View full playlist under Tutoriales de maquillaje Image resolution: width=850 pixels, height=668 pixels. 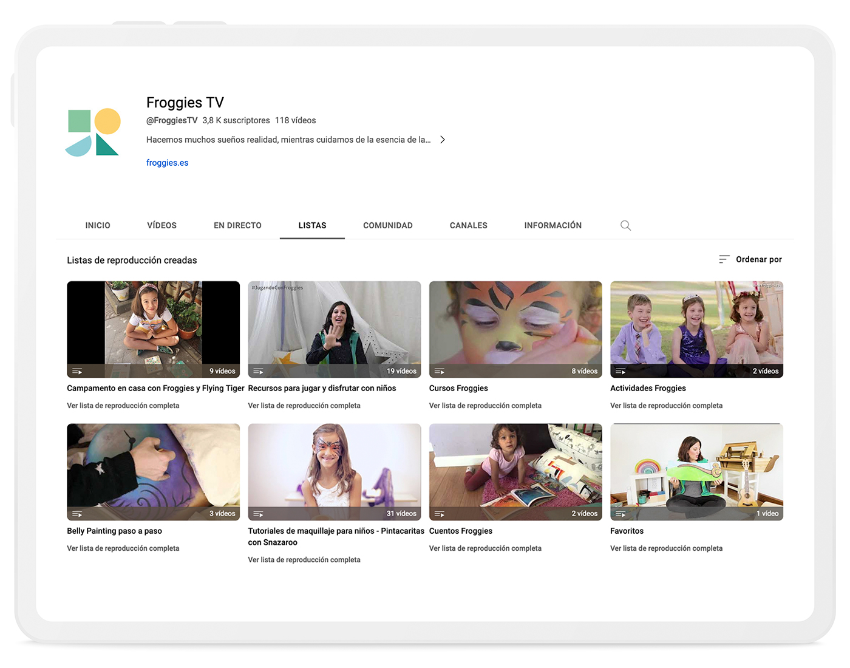point(304,560)
